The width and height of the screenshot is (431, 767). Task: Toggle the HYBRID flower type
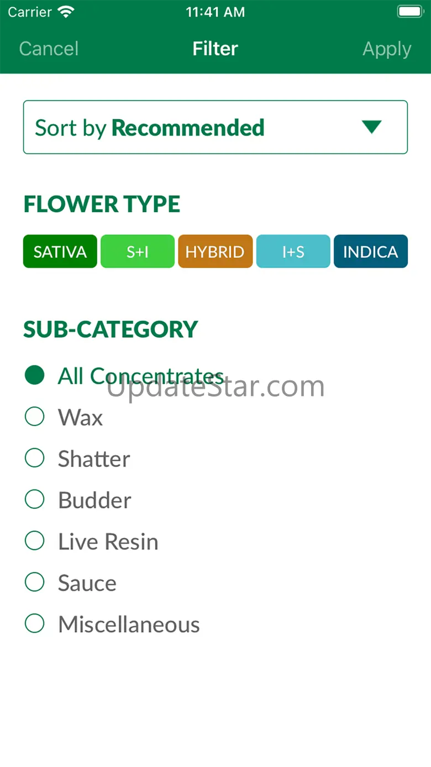215,252
